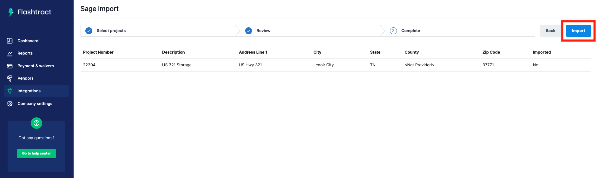598x178 pixels.
Task: Click the Reports line graph icon
Action: click(10, 53)
